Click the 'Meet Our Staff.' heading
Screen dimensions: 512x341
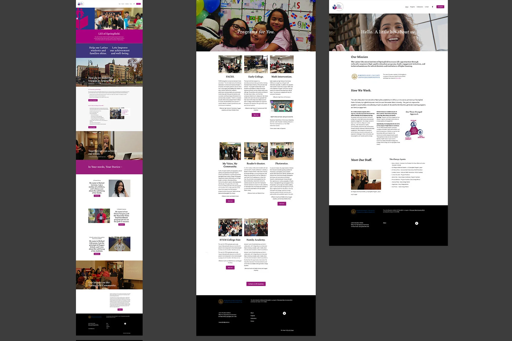tap(362, 160)
